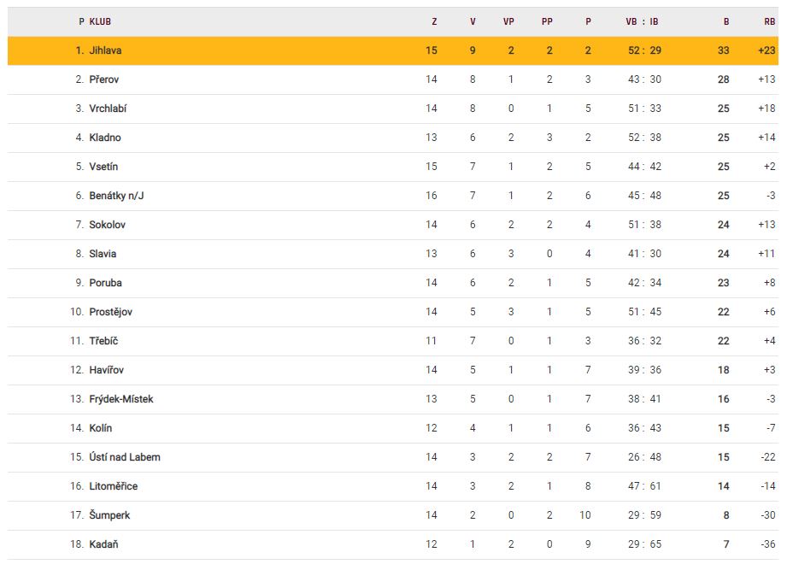The width and height of the screenshot is (787, 564).
Task: Click the VP column header
Action: point(508,21)
